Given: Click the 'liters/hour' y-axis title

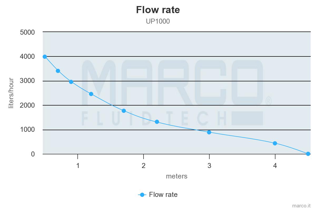Looking at the screenshot, I should [x=11, y=93].
